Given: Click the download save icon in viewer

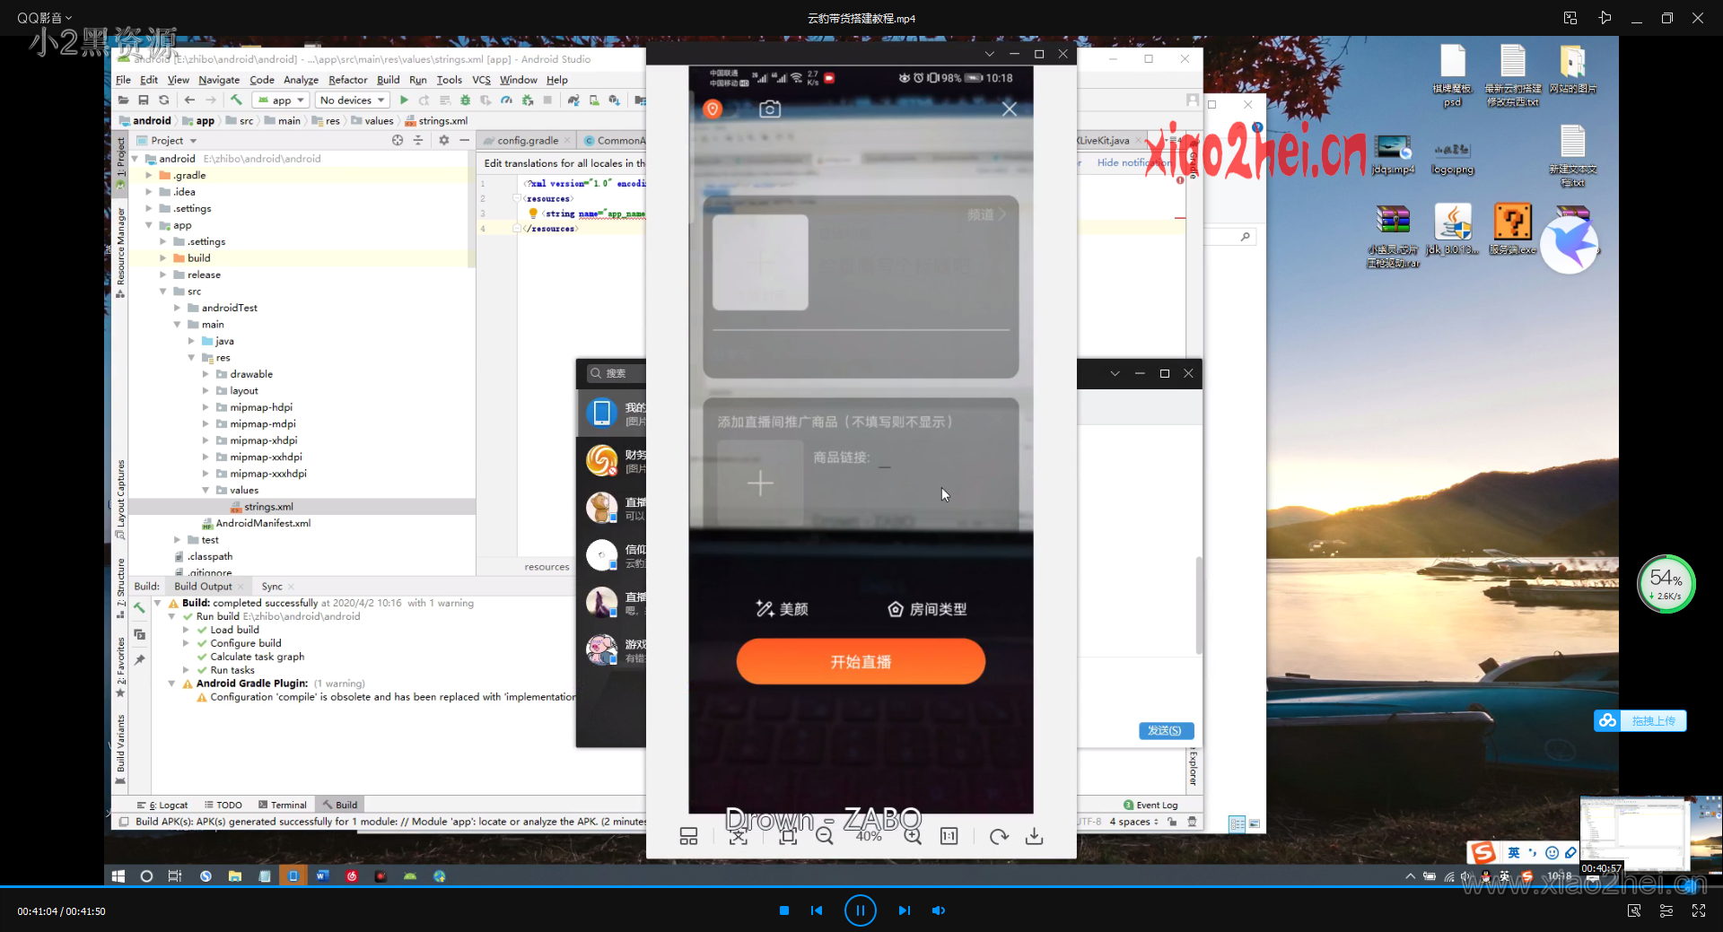Looking at the screenshot, I should click(1034, 837).
